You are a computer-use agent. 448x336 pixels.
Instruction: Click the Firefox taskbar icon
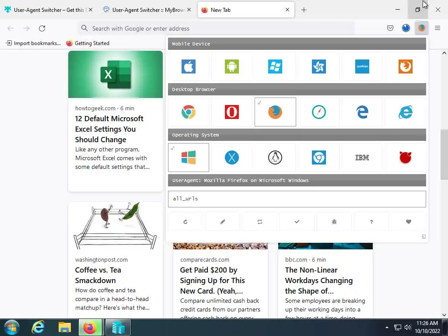pos(90,327)
